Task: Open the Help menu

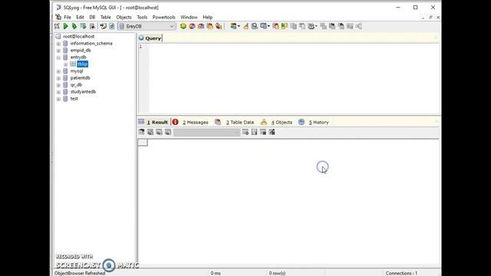Action: (208, 17)
